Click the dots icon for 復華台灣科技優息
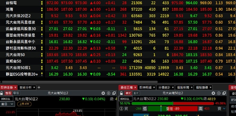Viewport: 236px width, 116px height. click(x=42, y=35)
